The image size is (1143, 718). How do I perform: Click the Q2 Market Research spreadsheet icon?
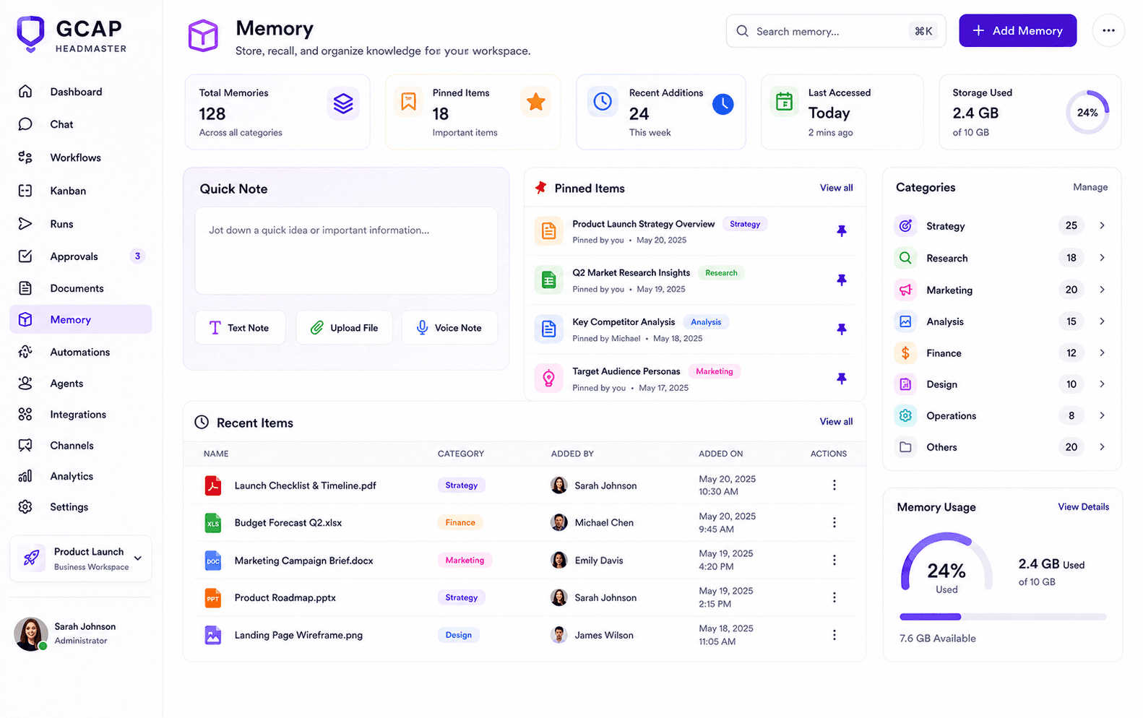pos(548,280)
